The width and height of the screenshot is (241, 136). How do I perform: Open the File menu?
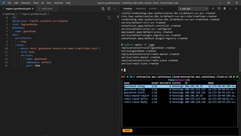(9, 3)
